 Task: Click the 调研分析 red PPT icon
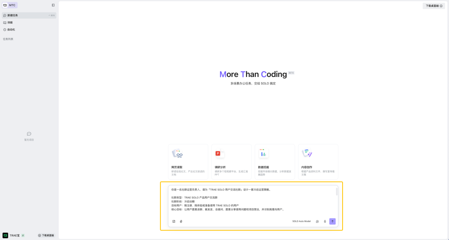tap(220, 153)
